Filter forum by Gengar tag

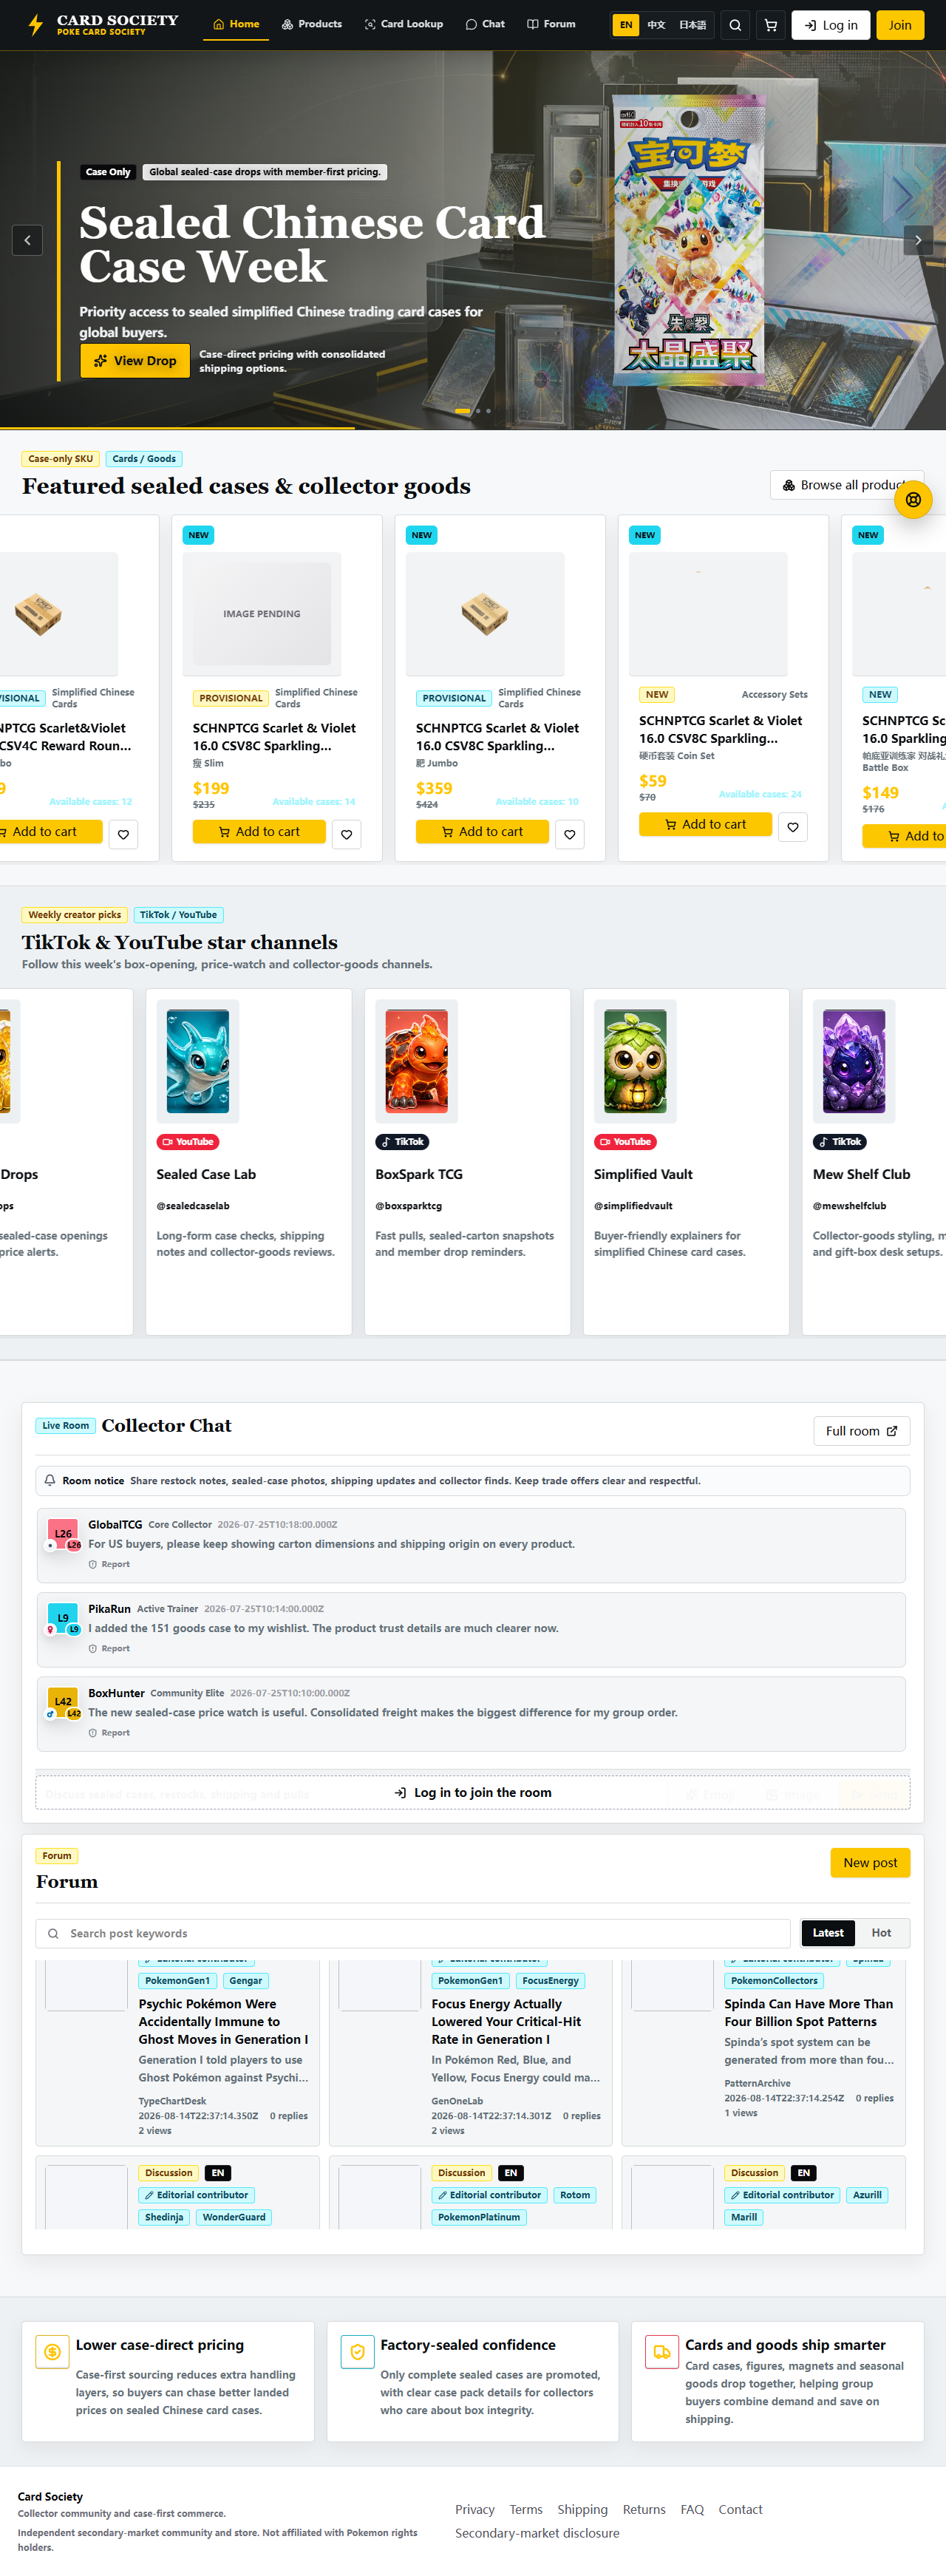click(245, 1981)
